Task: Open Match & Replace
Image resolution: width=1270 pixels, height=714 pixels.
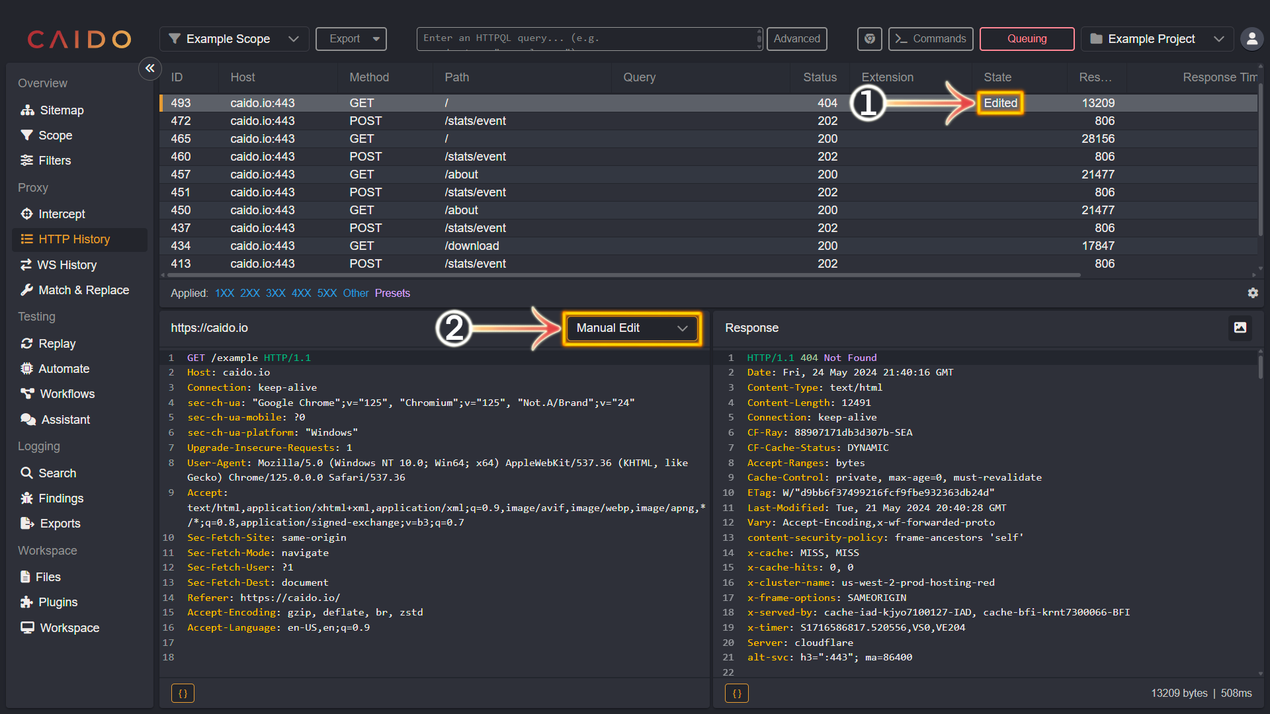Action: [x=75, y=290]
